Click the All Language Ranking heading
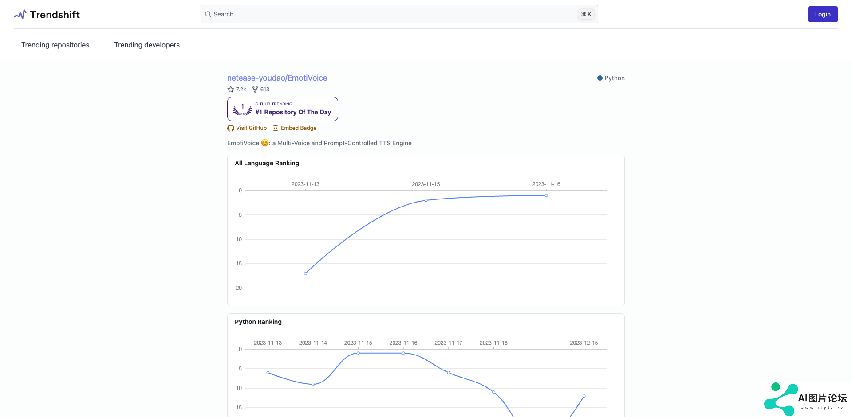Image resolution: width=852 pixels, height=417 pixels. 267,163
